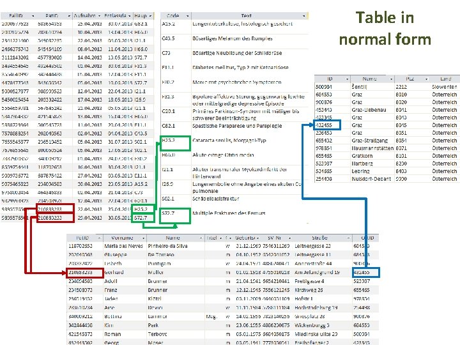Click the 'Mag.' title cell
Screen dimensions: 460x345
(211, 316)
